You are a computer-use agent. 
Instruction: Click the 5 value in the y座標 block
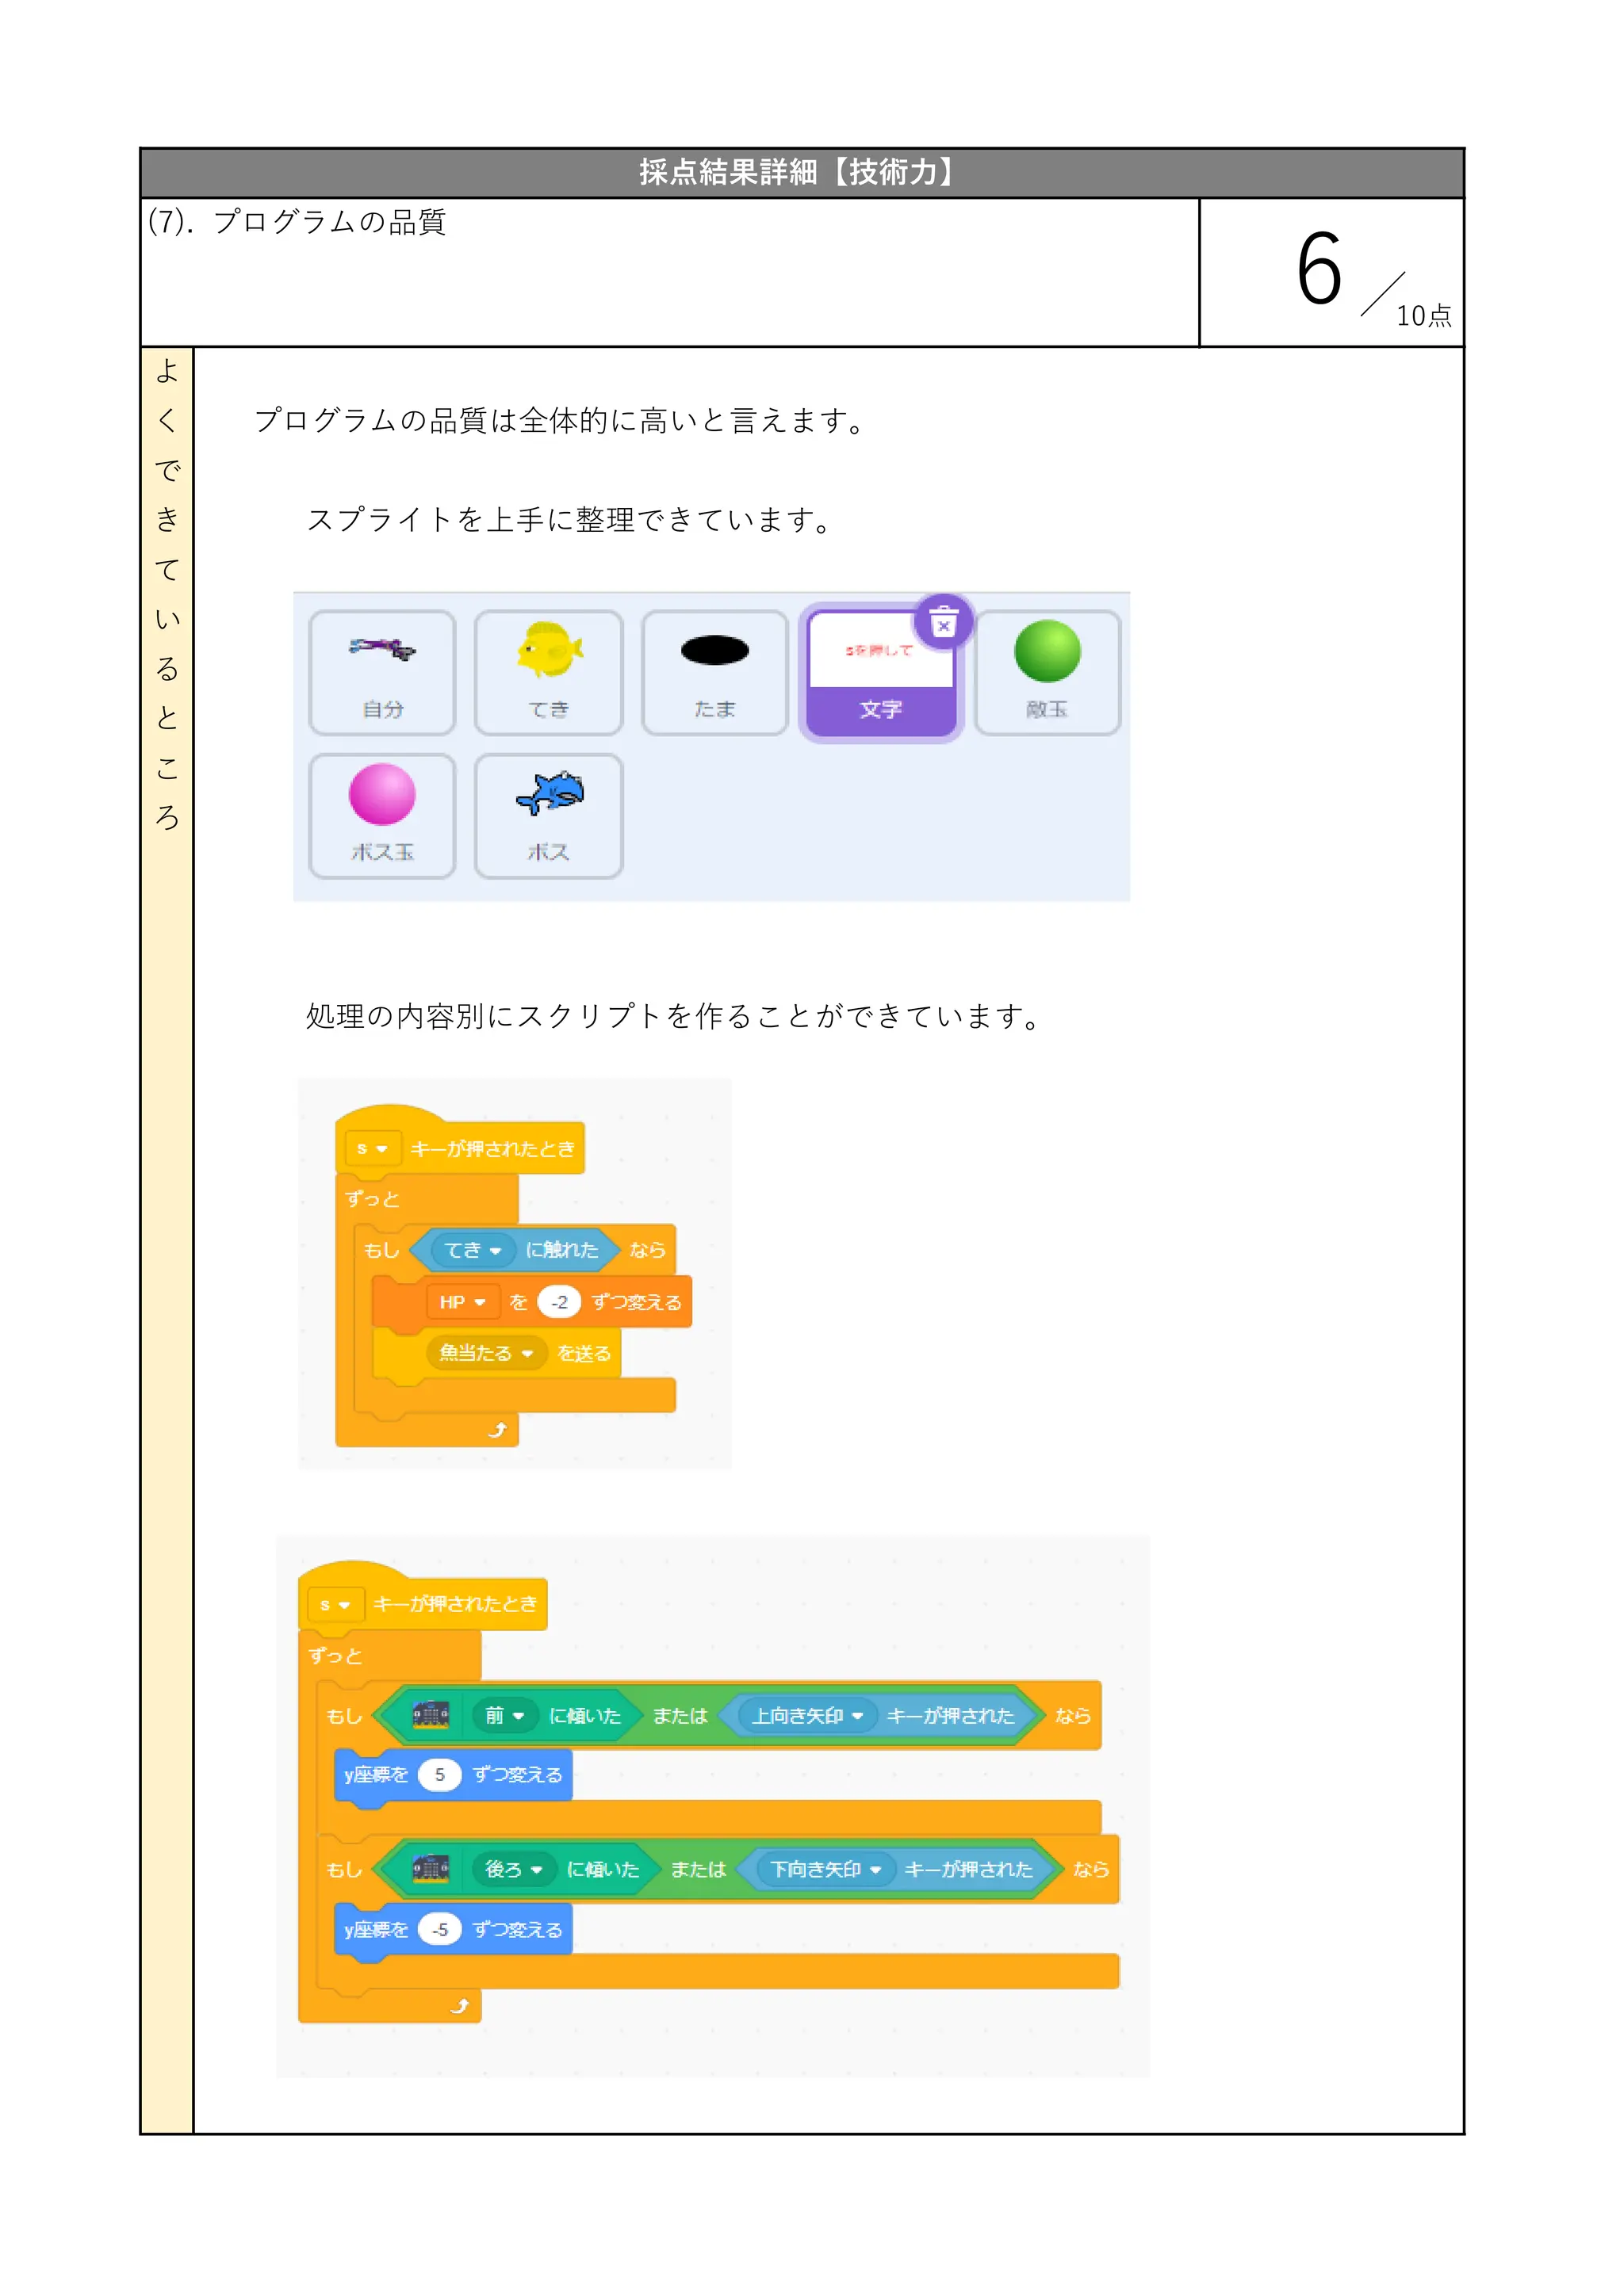[439, 1774]
